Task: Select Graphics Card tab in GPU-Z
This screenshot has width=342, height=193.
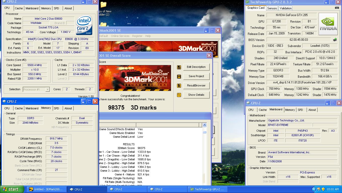Action: pos(256,8)
